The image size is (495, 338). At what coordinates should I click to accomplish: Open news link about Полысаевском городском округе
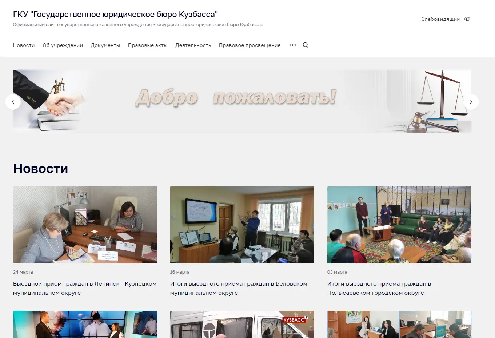coord(379,288)
